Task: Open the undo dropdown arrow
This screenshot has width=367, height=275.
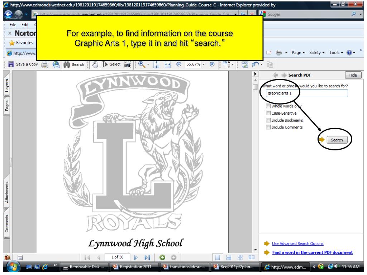Action: (262, 64)
